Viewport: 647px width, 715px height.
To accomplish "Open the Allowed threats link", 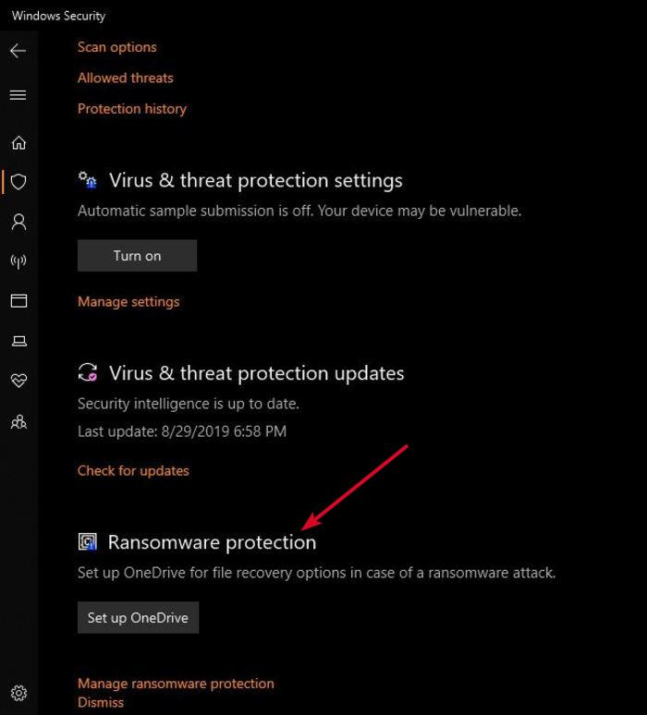I will 126,78.
